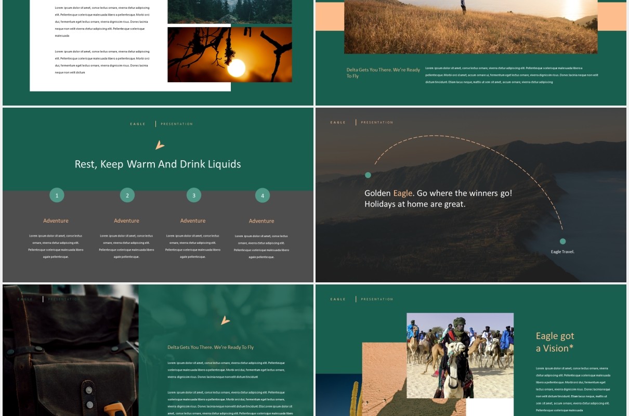Click the first Lorem ipsum paragraph on the backpack slide
Viewport: 629px width, 416px height.
click(x=226, y=370)
